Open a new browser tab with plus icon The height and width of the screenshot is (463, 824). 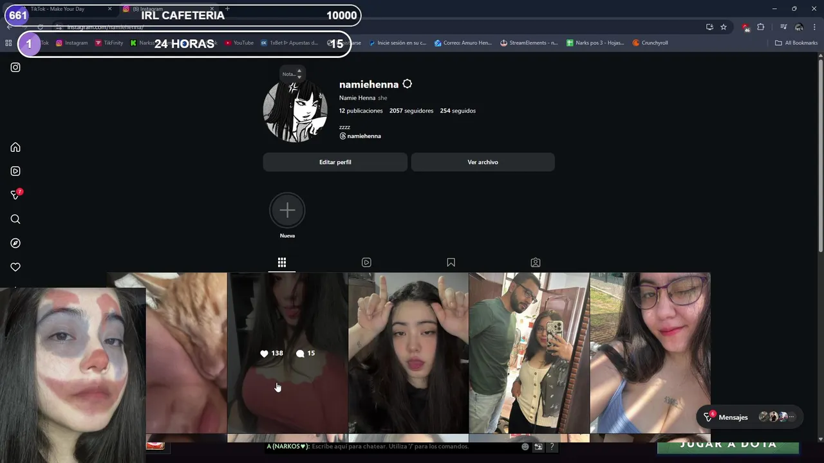(227, 9)
